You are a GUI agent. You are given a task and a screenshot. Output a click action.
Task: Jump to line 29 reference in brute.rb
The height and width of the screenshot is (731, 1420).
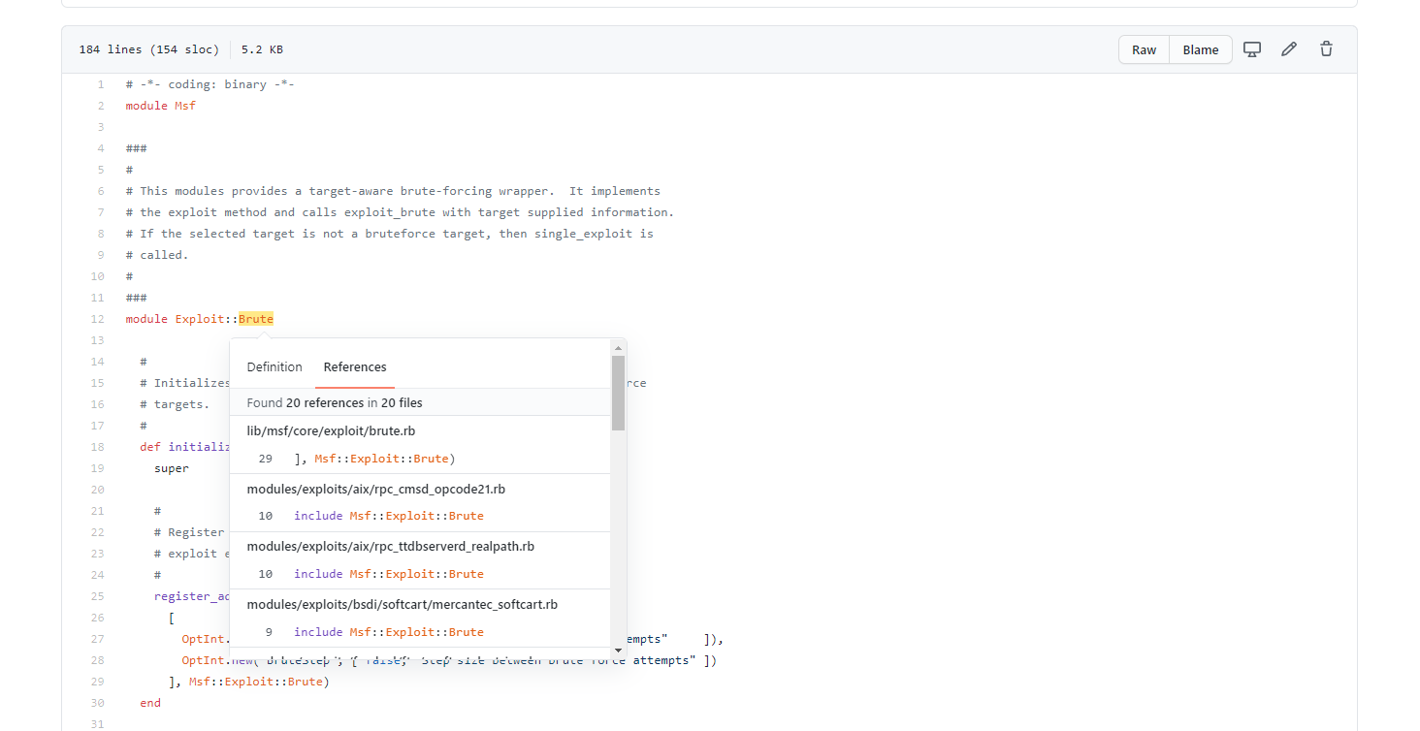pyautogui.click(x=374, y=458)
